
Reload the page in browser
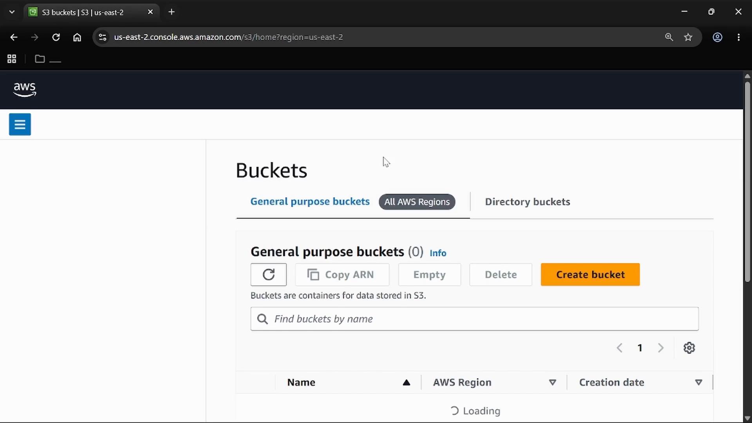[56, 37]
